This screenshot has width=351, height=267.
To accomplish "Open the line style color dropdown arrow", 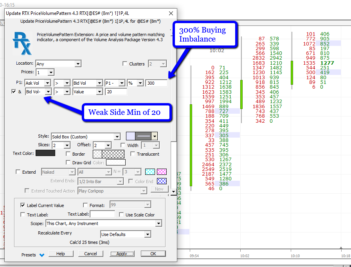I will [x=155, y=136].
